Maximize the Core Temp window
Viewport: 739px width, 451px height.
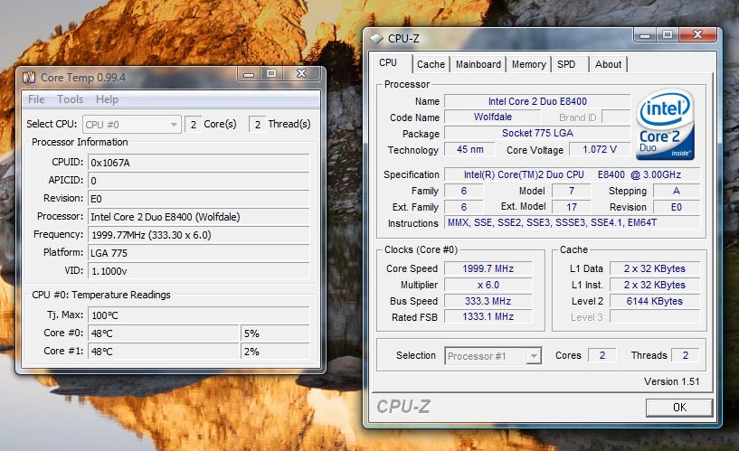[271, 74]
